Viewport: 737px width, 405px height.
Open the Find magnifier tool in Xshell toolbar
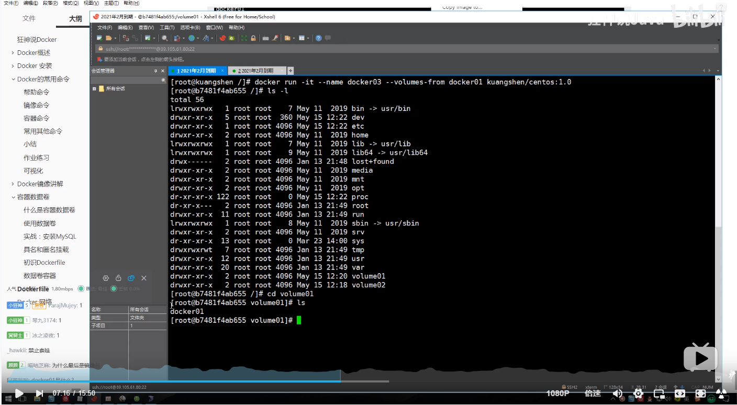point(165,38)
